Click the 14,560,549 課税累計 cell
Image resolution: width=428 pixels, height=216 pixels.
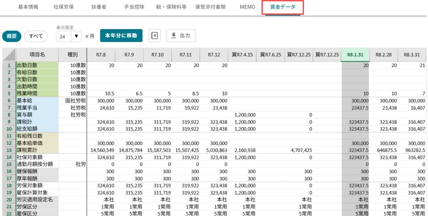[101, 150]
